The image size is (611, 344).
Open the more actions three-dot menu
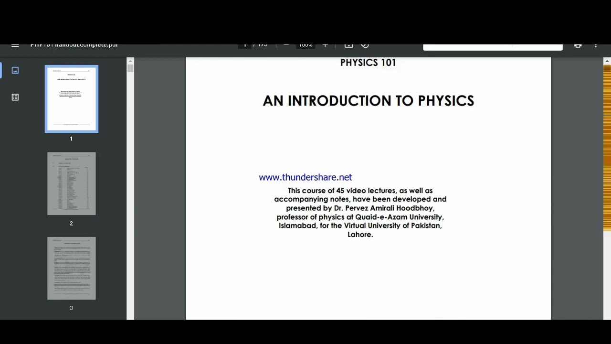[x=596, y=46]
